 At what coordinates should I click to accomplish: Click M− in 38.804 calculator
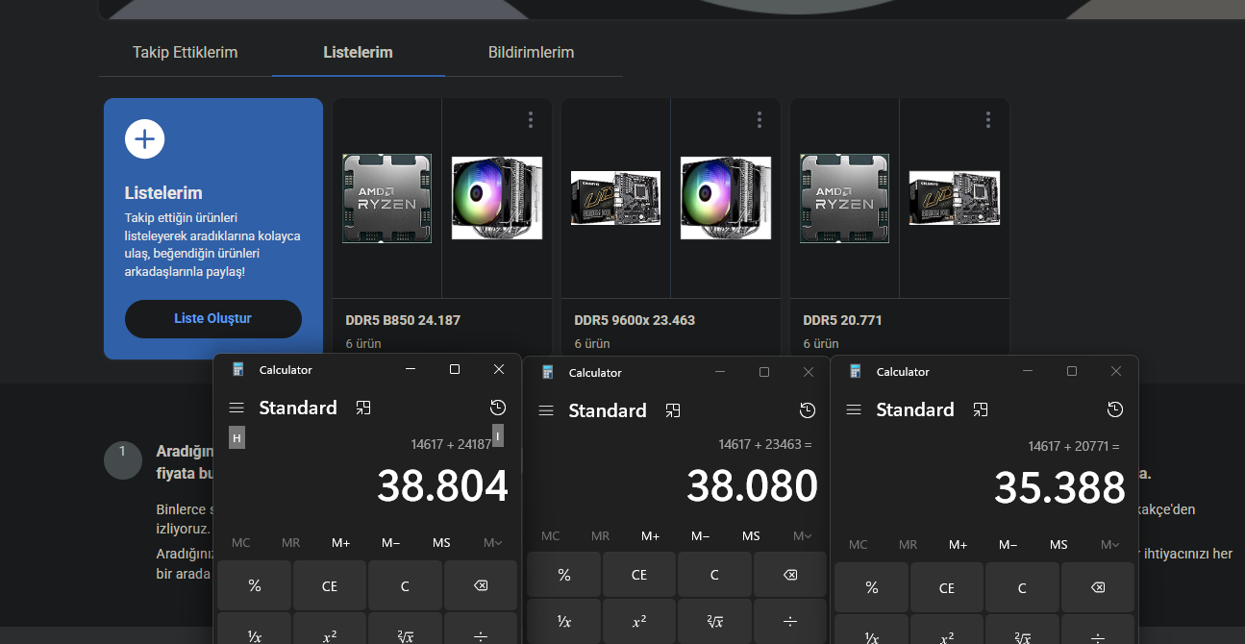pos(391,543)
